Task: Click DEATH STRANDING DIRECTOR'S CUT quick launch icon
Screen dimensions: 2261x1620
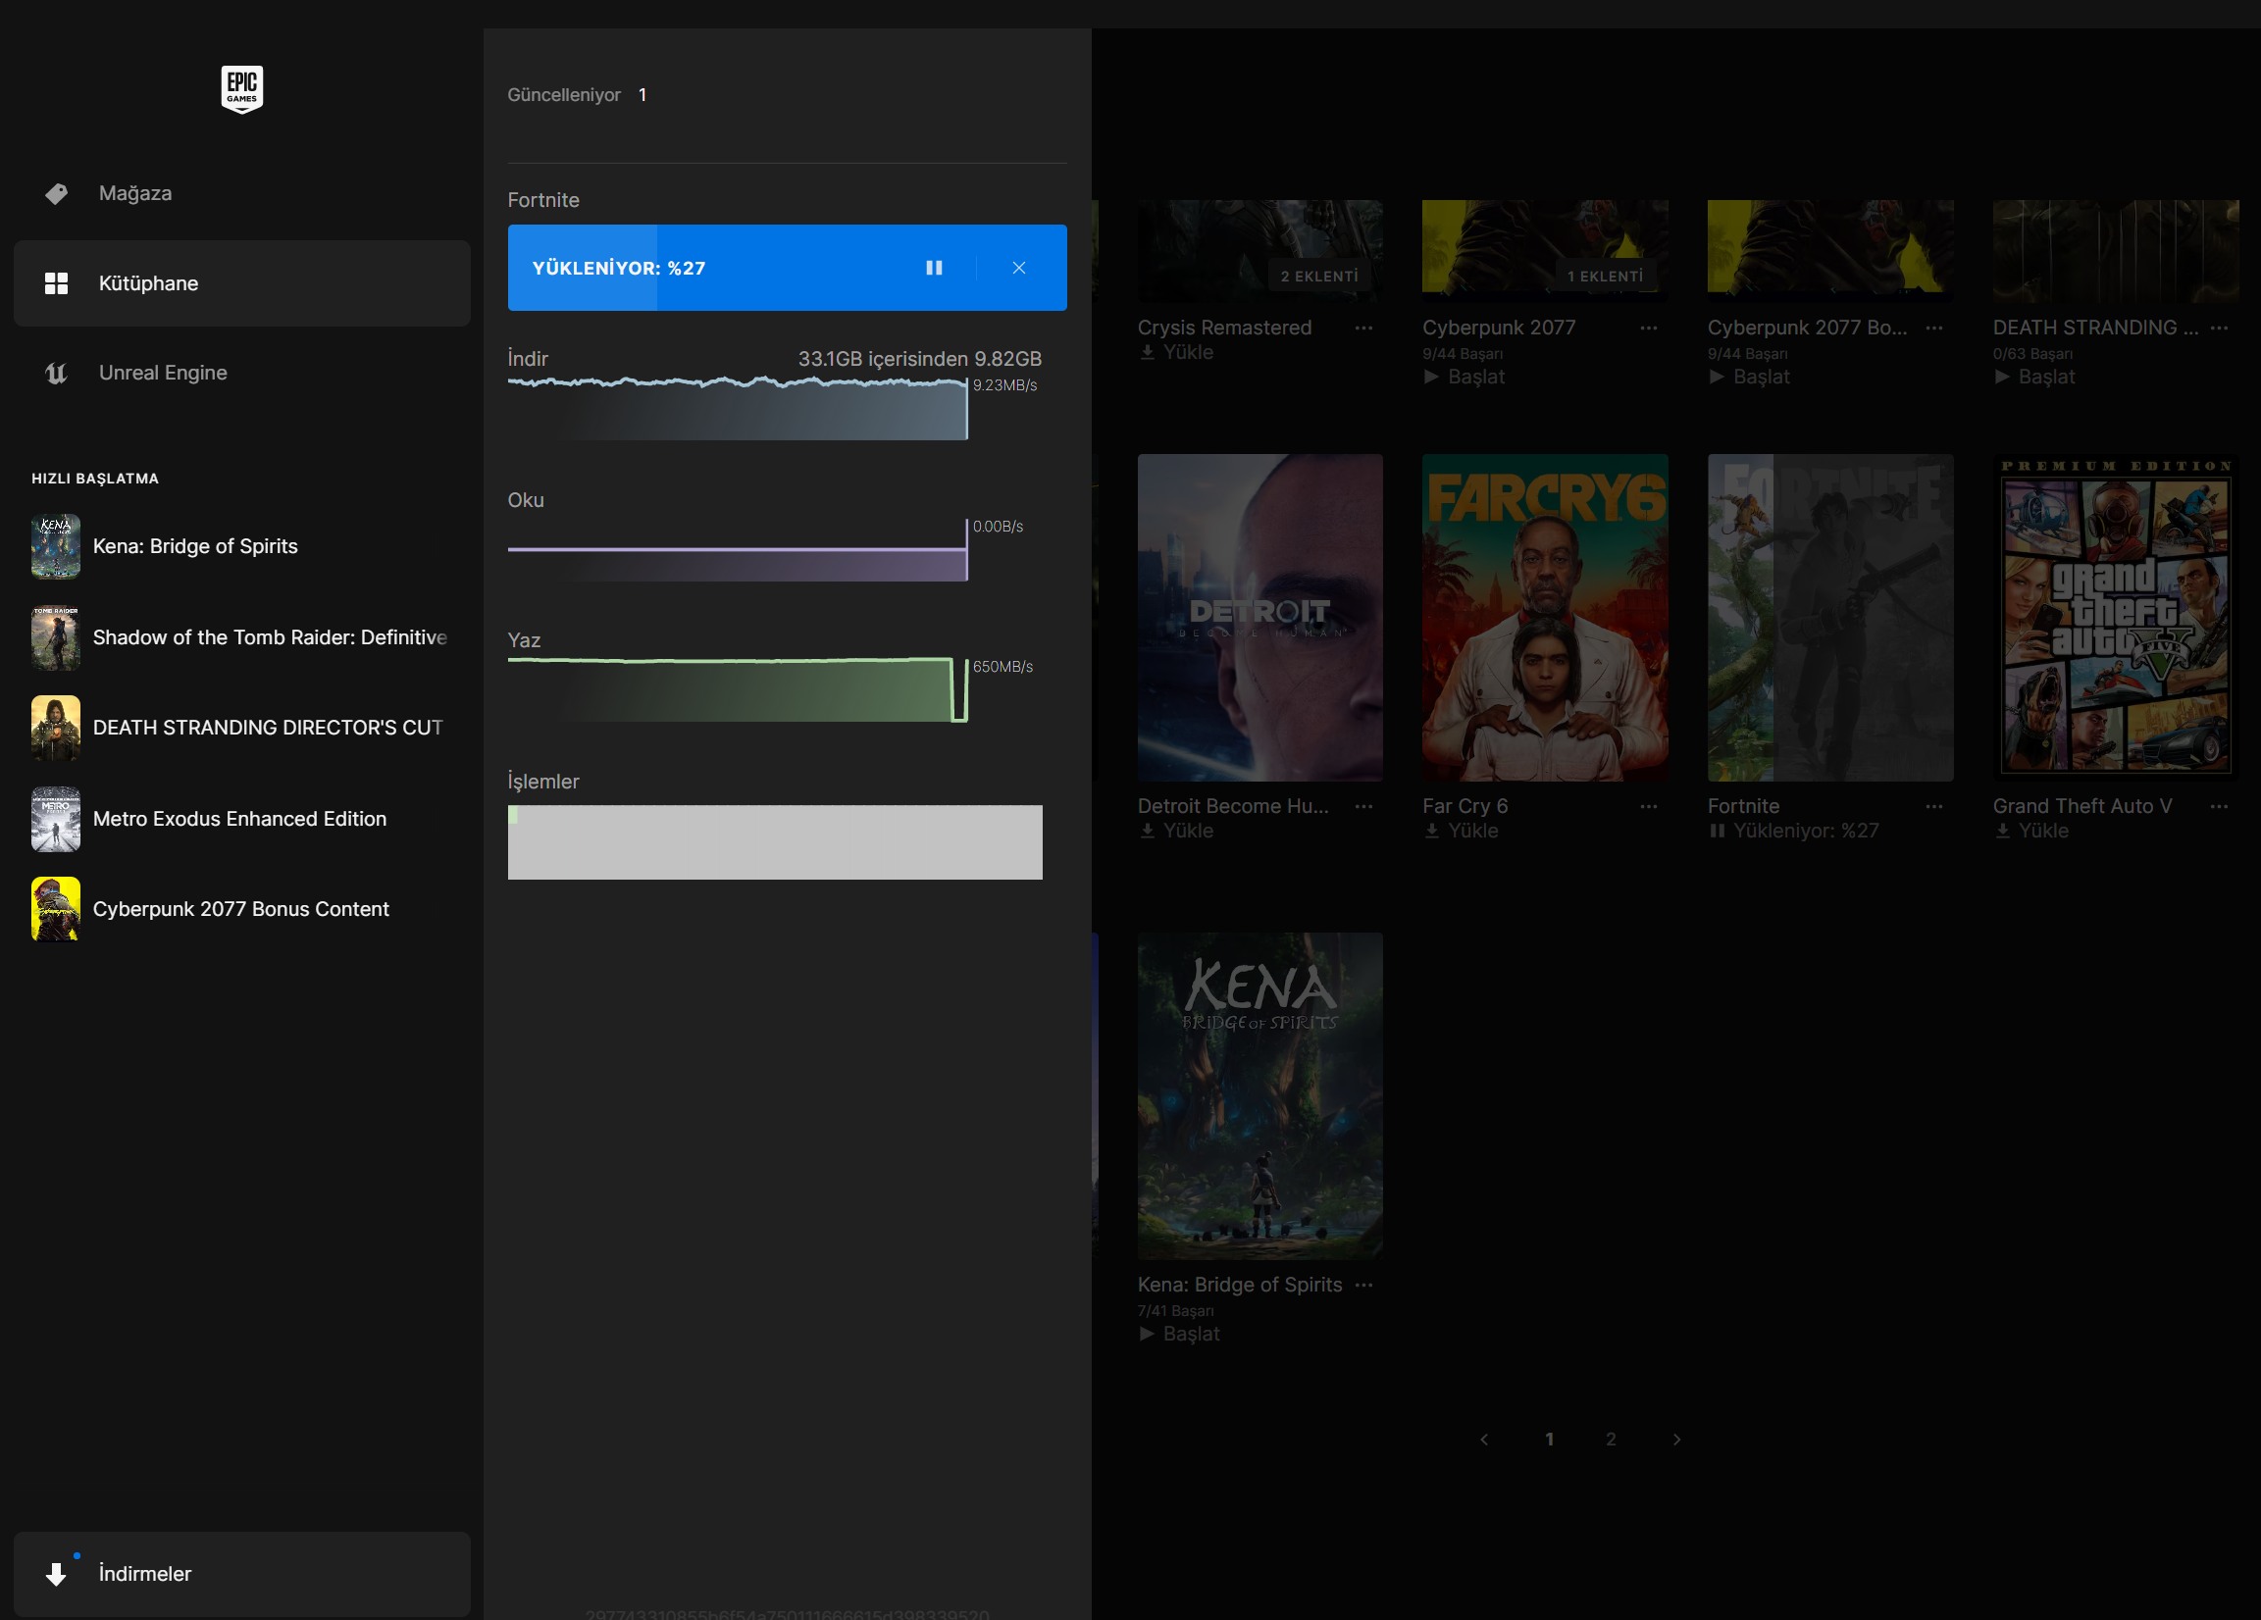Action: pos(56,728)
